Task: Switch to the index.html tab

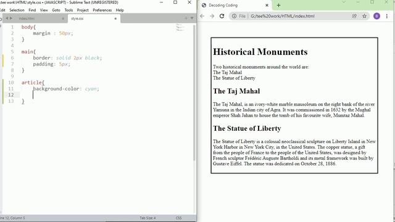Action: click(35, 18)
